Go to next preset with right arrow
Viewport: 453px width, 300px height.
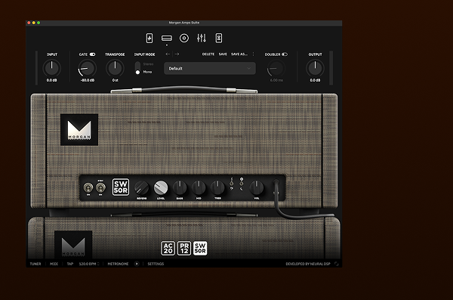[177, 54]
